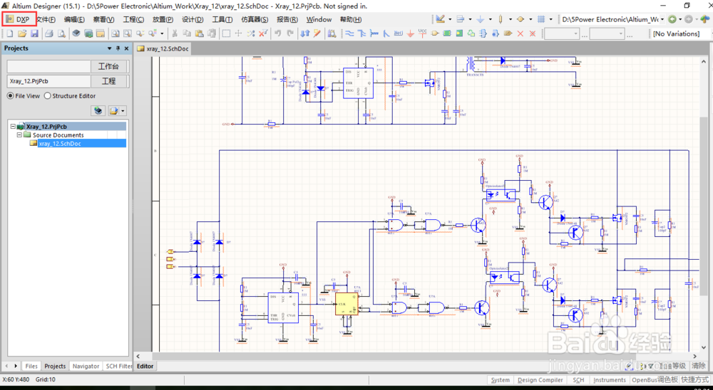The height and width of the screenshot is (390, 713).
Task: Cut selection with the scissors icon
Action: tap(174, 33)
